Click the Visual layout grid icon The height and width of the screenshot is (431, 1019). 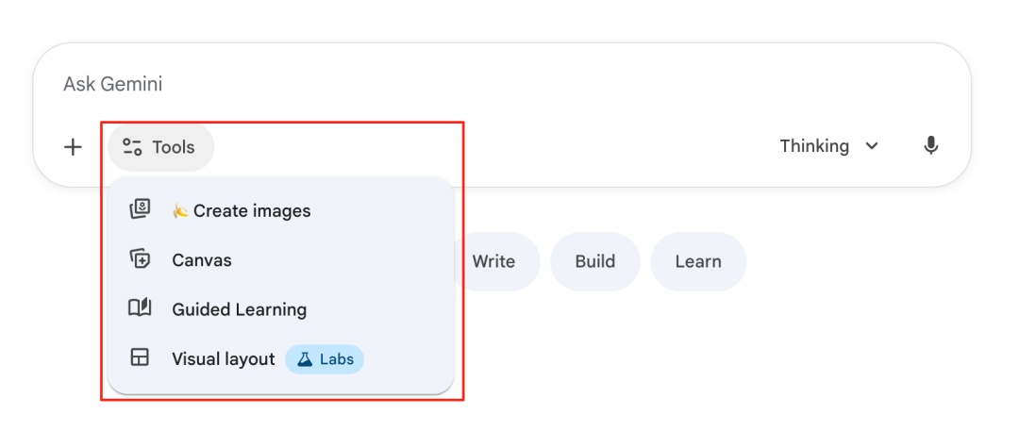pos(140,358)
